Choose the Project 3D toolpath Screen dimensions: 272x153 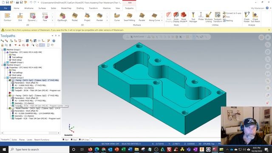pos(87,17)
